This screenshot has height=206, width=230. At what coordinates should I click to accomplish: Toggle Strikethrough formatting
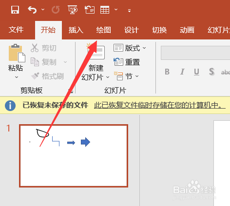tap(226, 72)
